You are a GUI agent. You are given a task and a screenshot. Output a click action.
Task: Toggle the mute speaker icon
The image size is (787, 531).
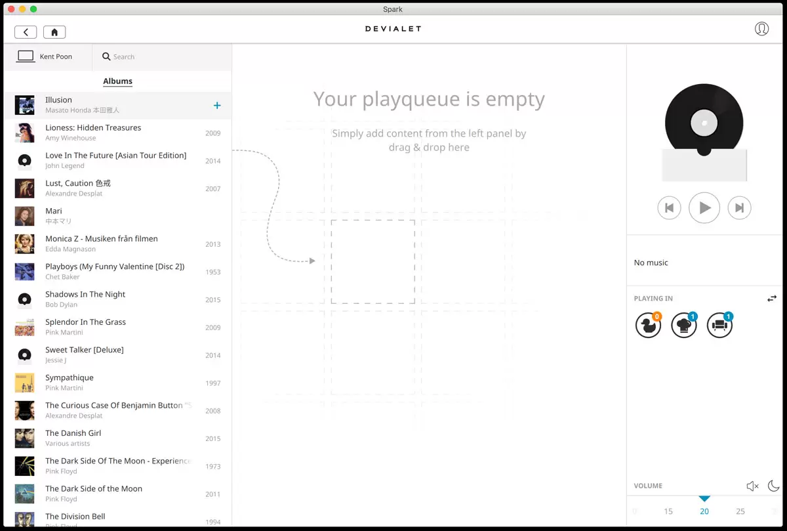point(752,486)
